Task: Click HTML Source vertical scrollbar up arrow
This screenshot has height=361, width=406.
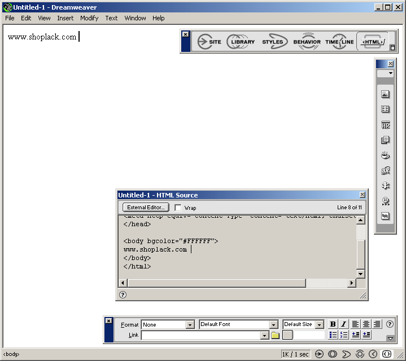Action: point(361,220)
